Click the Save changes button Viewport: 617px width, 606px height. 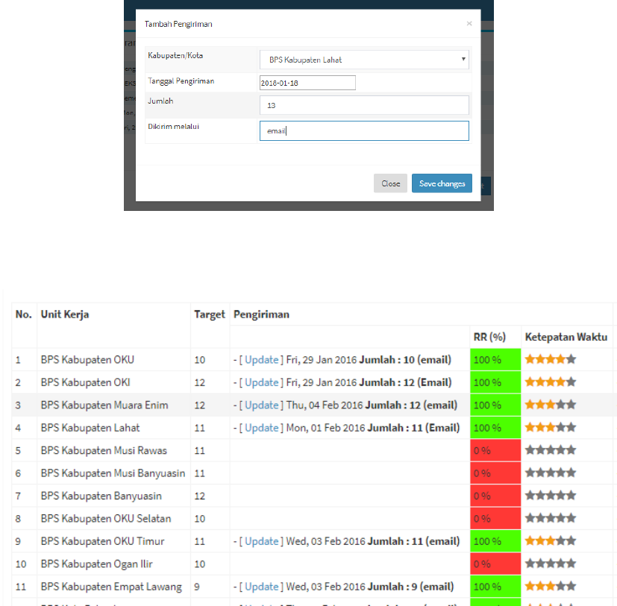442,183
